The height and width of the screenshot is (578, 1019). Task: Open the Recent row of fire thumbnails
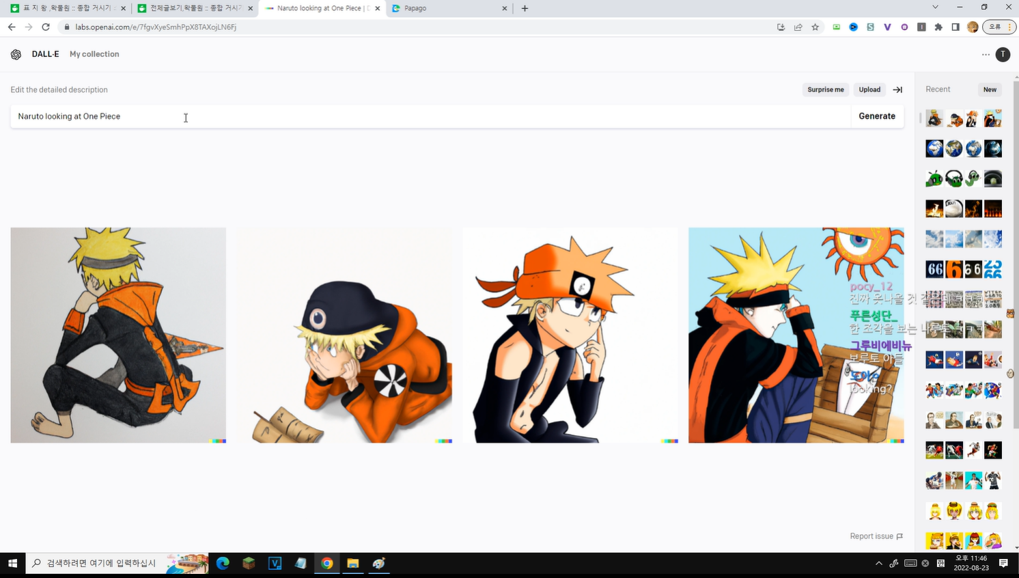point(964,209)
